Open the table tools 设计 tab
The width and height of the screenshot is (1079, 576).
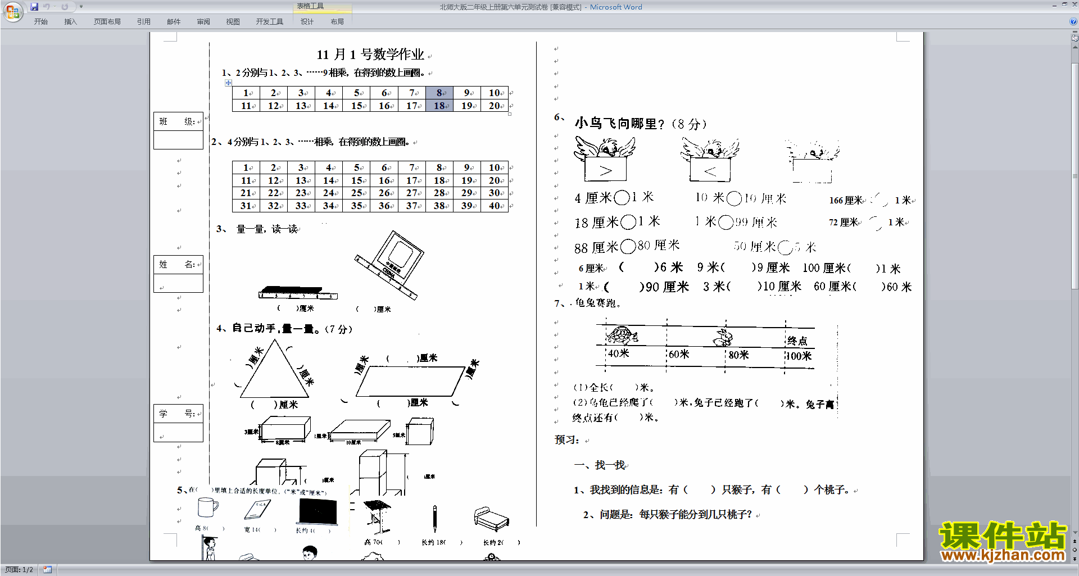(x=307, y=22)
